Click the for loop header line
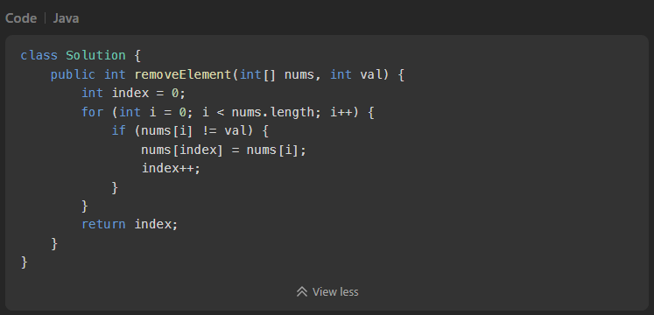654x315 pixels. pyautogui.click(x=228, y=112)
